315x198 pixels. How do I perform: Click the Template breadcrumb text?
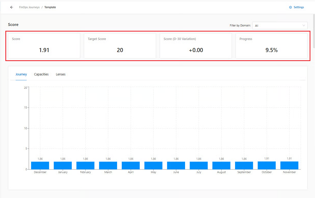(50, 7)
